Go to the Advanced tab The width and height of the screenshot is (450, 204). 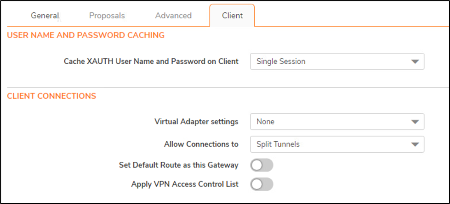coord(173,16)
